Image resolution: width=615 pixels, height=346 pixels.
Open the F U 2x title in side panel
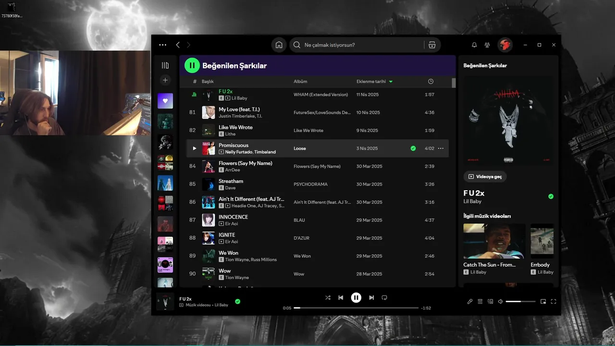[474, 193]
